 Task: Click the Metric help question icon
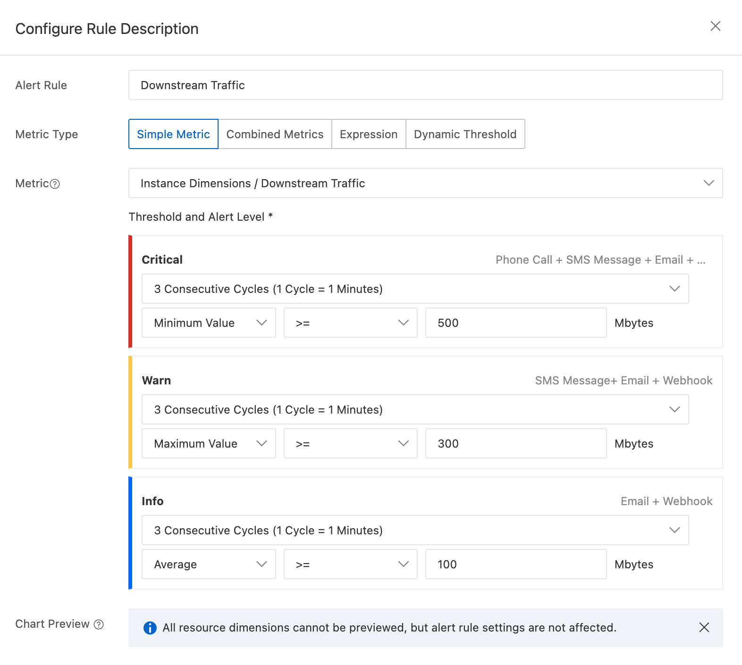click(55, 184)
